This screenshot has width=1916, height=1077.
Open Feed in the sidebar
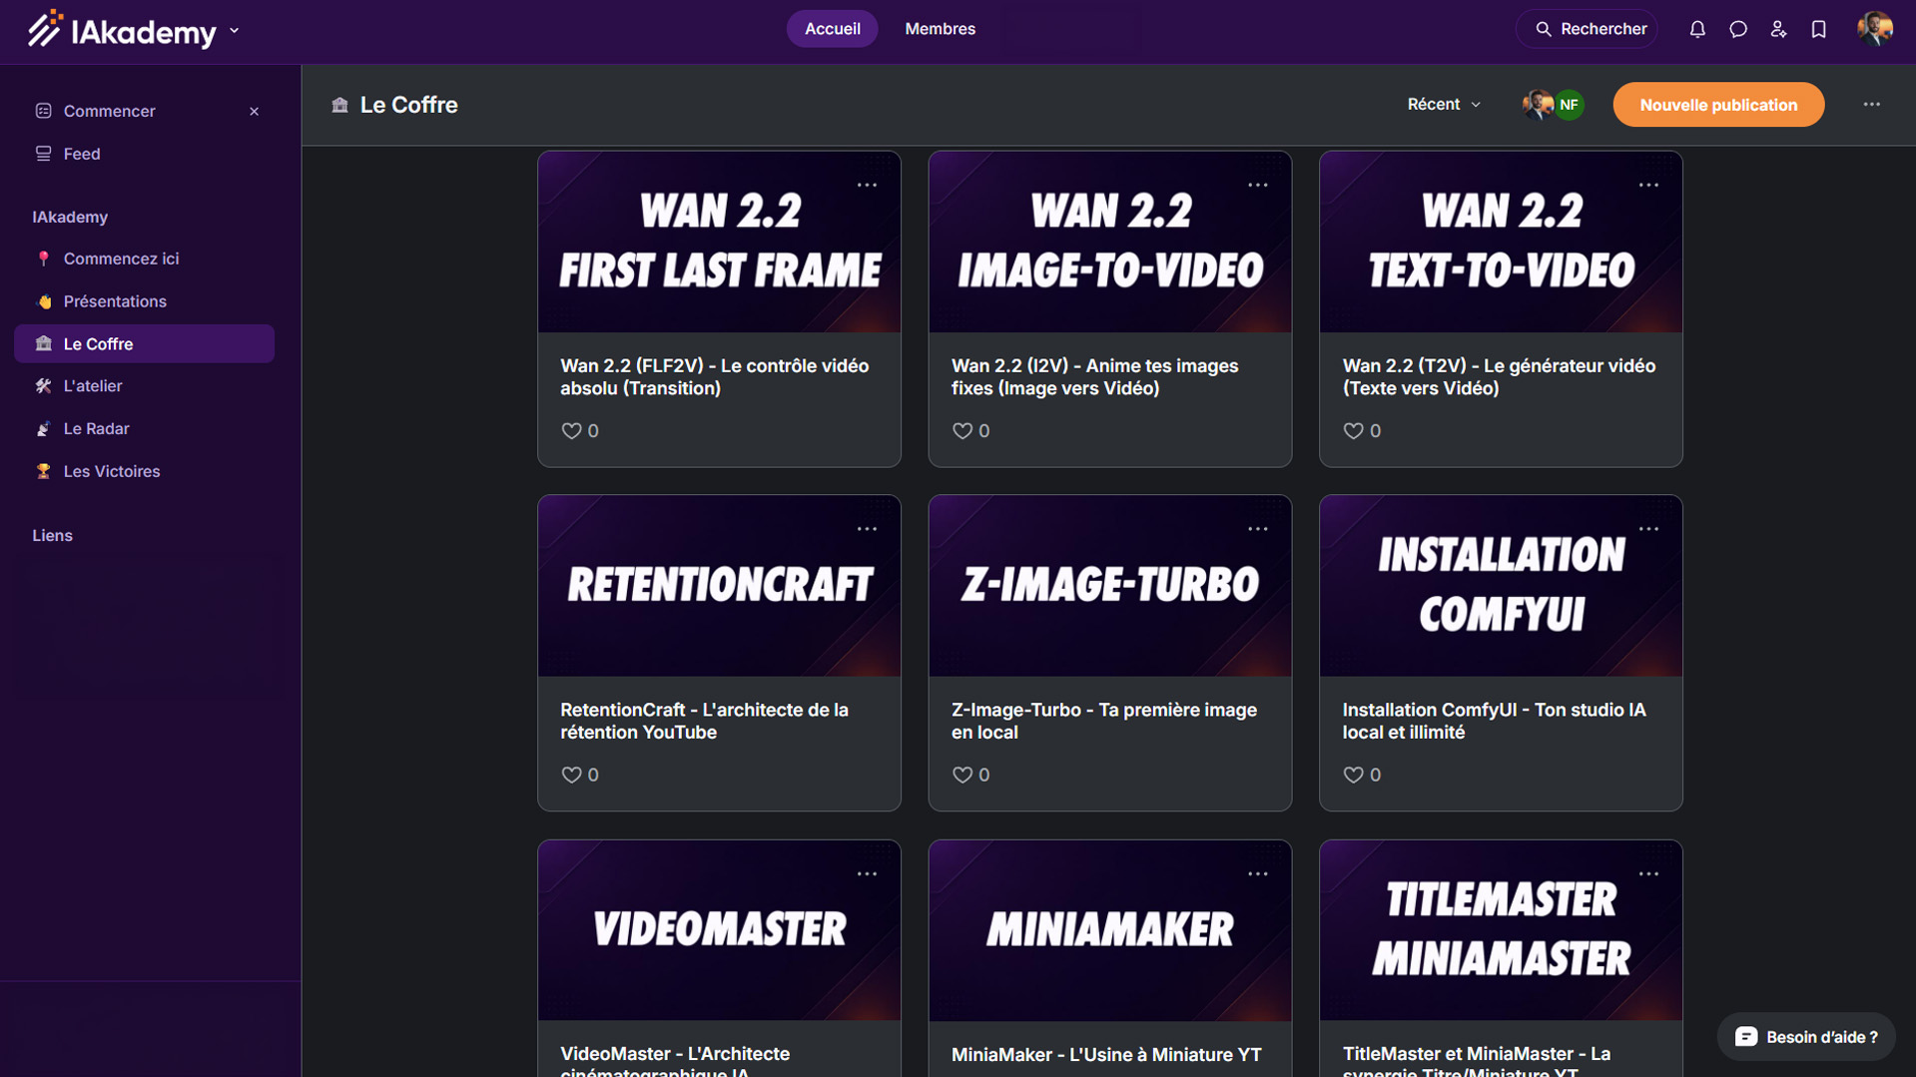tap(144, 154)
